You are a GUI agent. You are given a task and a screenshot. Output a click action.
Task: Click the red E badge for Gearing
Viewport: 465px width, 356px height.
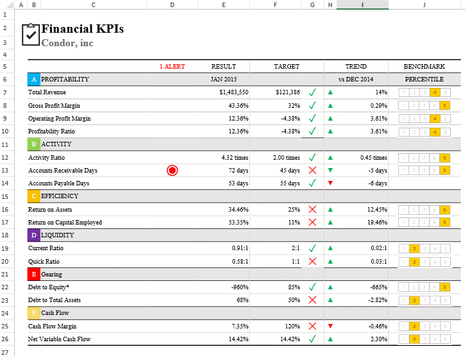click(x=34, y=275)
